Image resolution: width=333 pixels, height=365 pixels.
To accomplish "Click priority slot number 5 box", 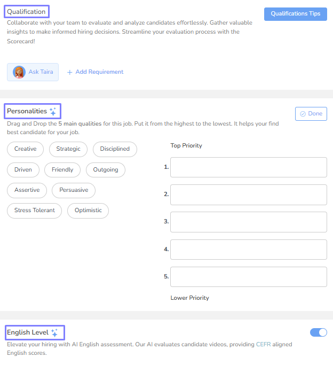I will pyautogui.click(x=248, y=277).
